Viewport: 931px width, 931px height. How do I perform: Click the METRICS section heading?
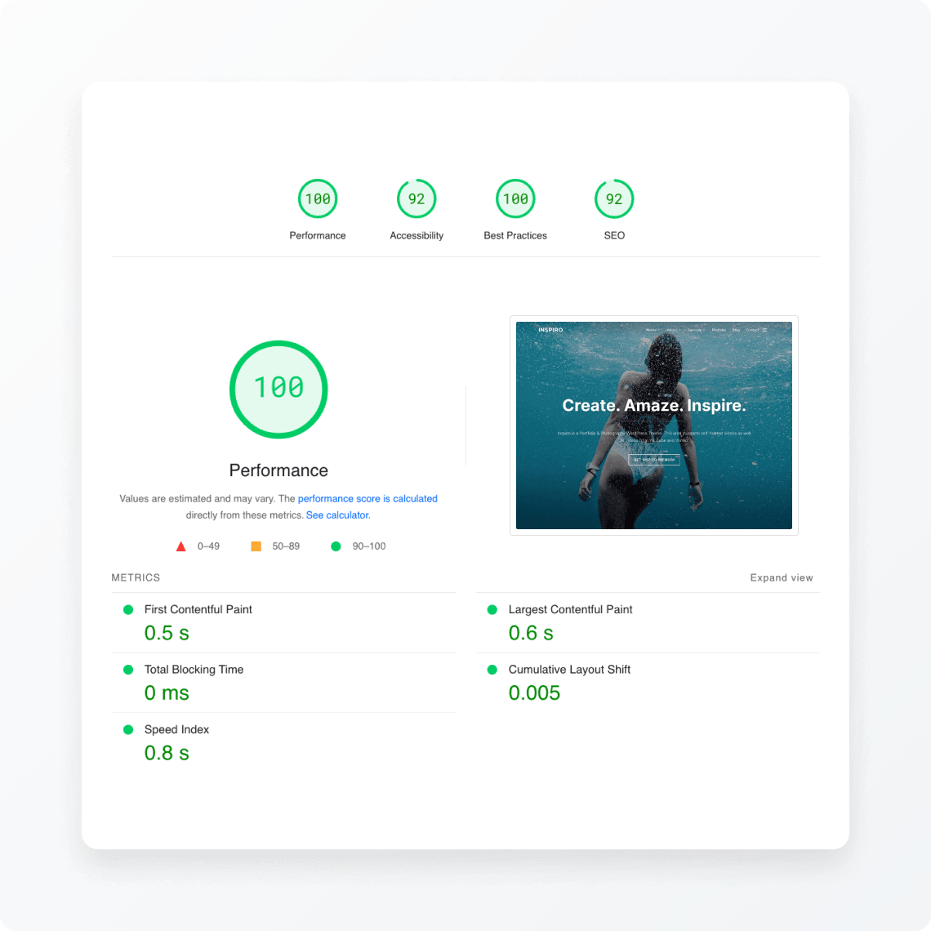(136, 577)
